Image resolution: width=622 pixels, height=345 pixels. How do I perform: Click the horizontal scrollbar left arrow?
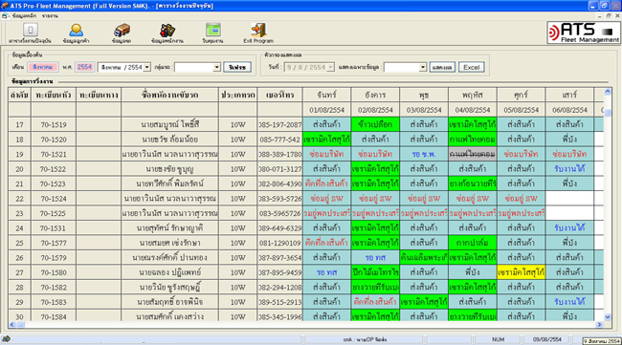(11, 324)
